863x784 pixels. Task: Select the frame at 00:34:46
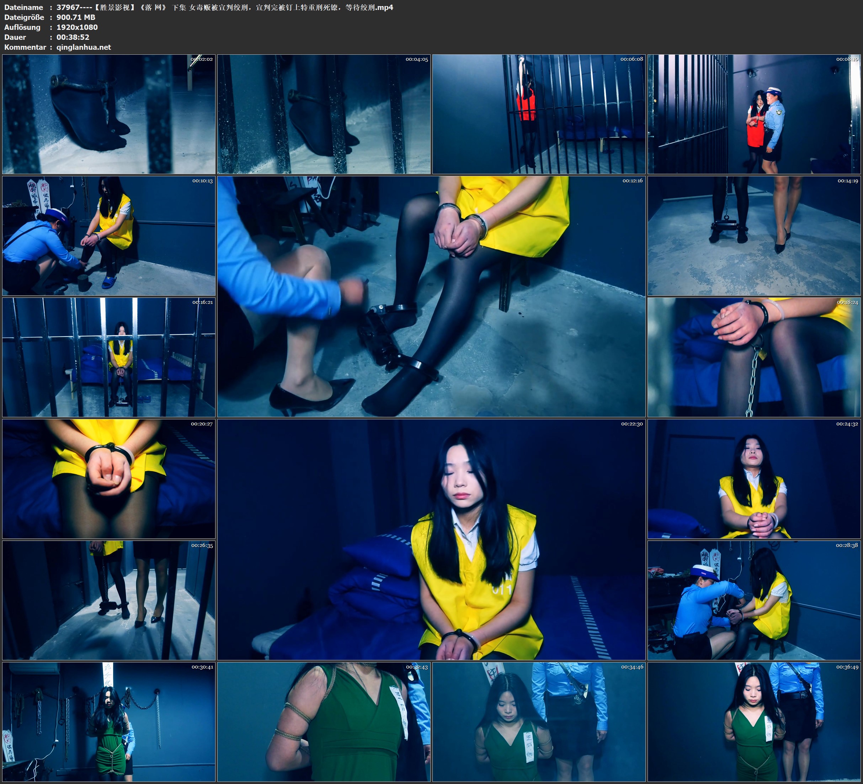538,722
